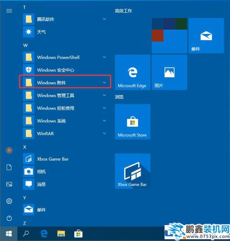Open the Microsoft Store tile
230x241 pixels.
point(133,122)
